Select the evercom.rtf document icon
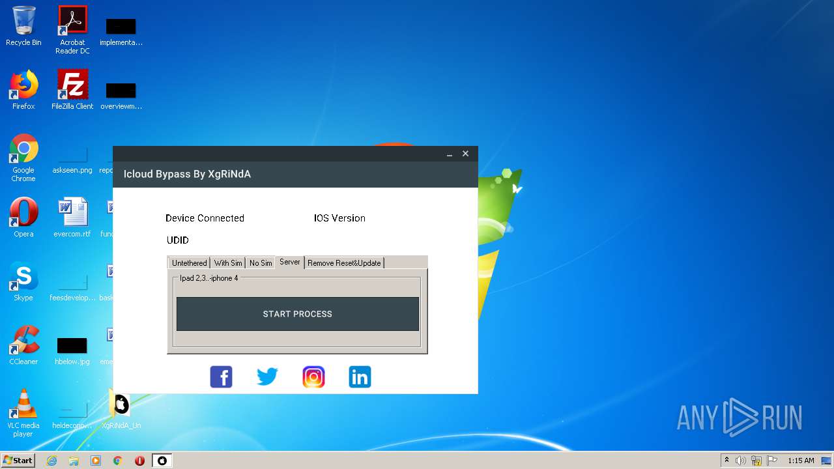 coord(72,218)
